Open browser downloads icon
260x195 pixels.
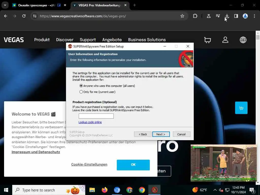pos(227,16)
